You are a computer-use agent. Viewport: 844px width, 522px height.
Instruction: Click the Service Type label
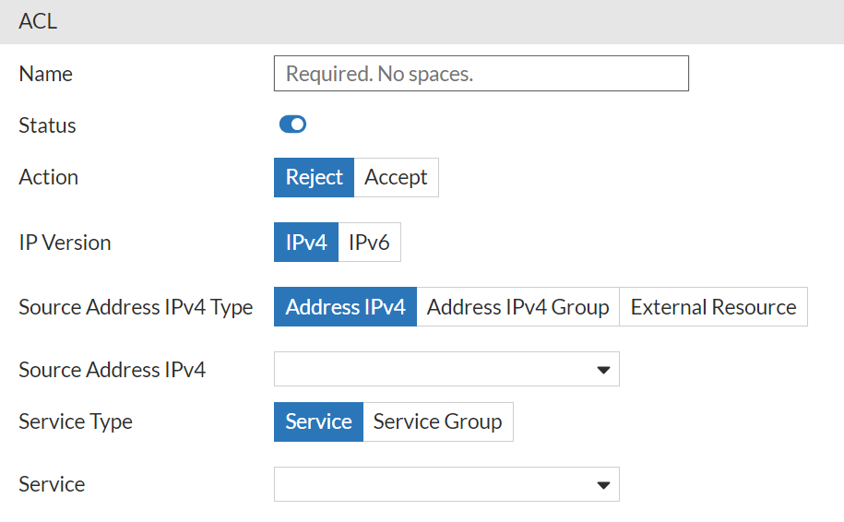[76, 421]
